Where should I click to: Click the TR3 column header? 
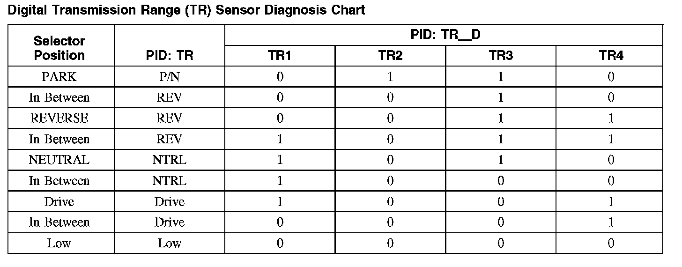501,56
